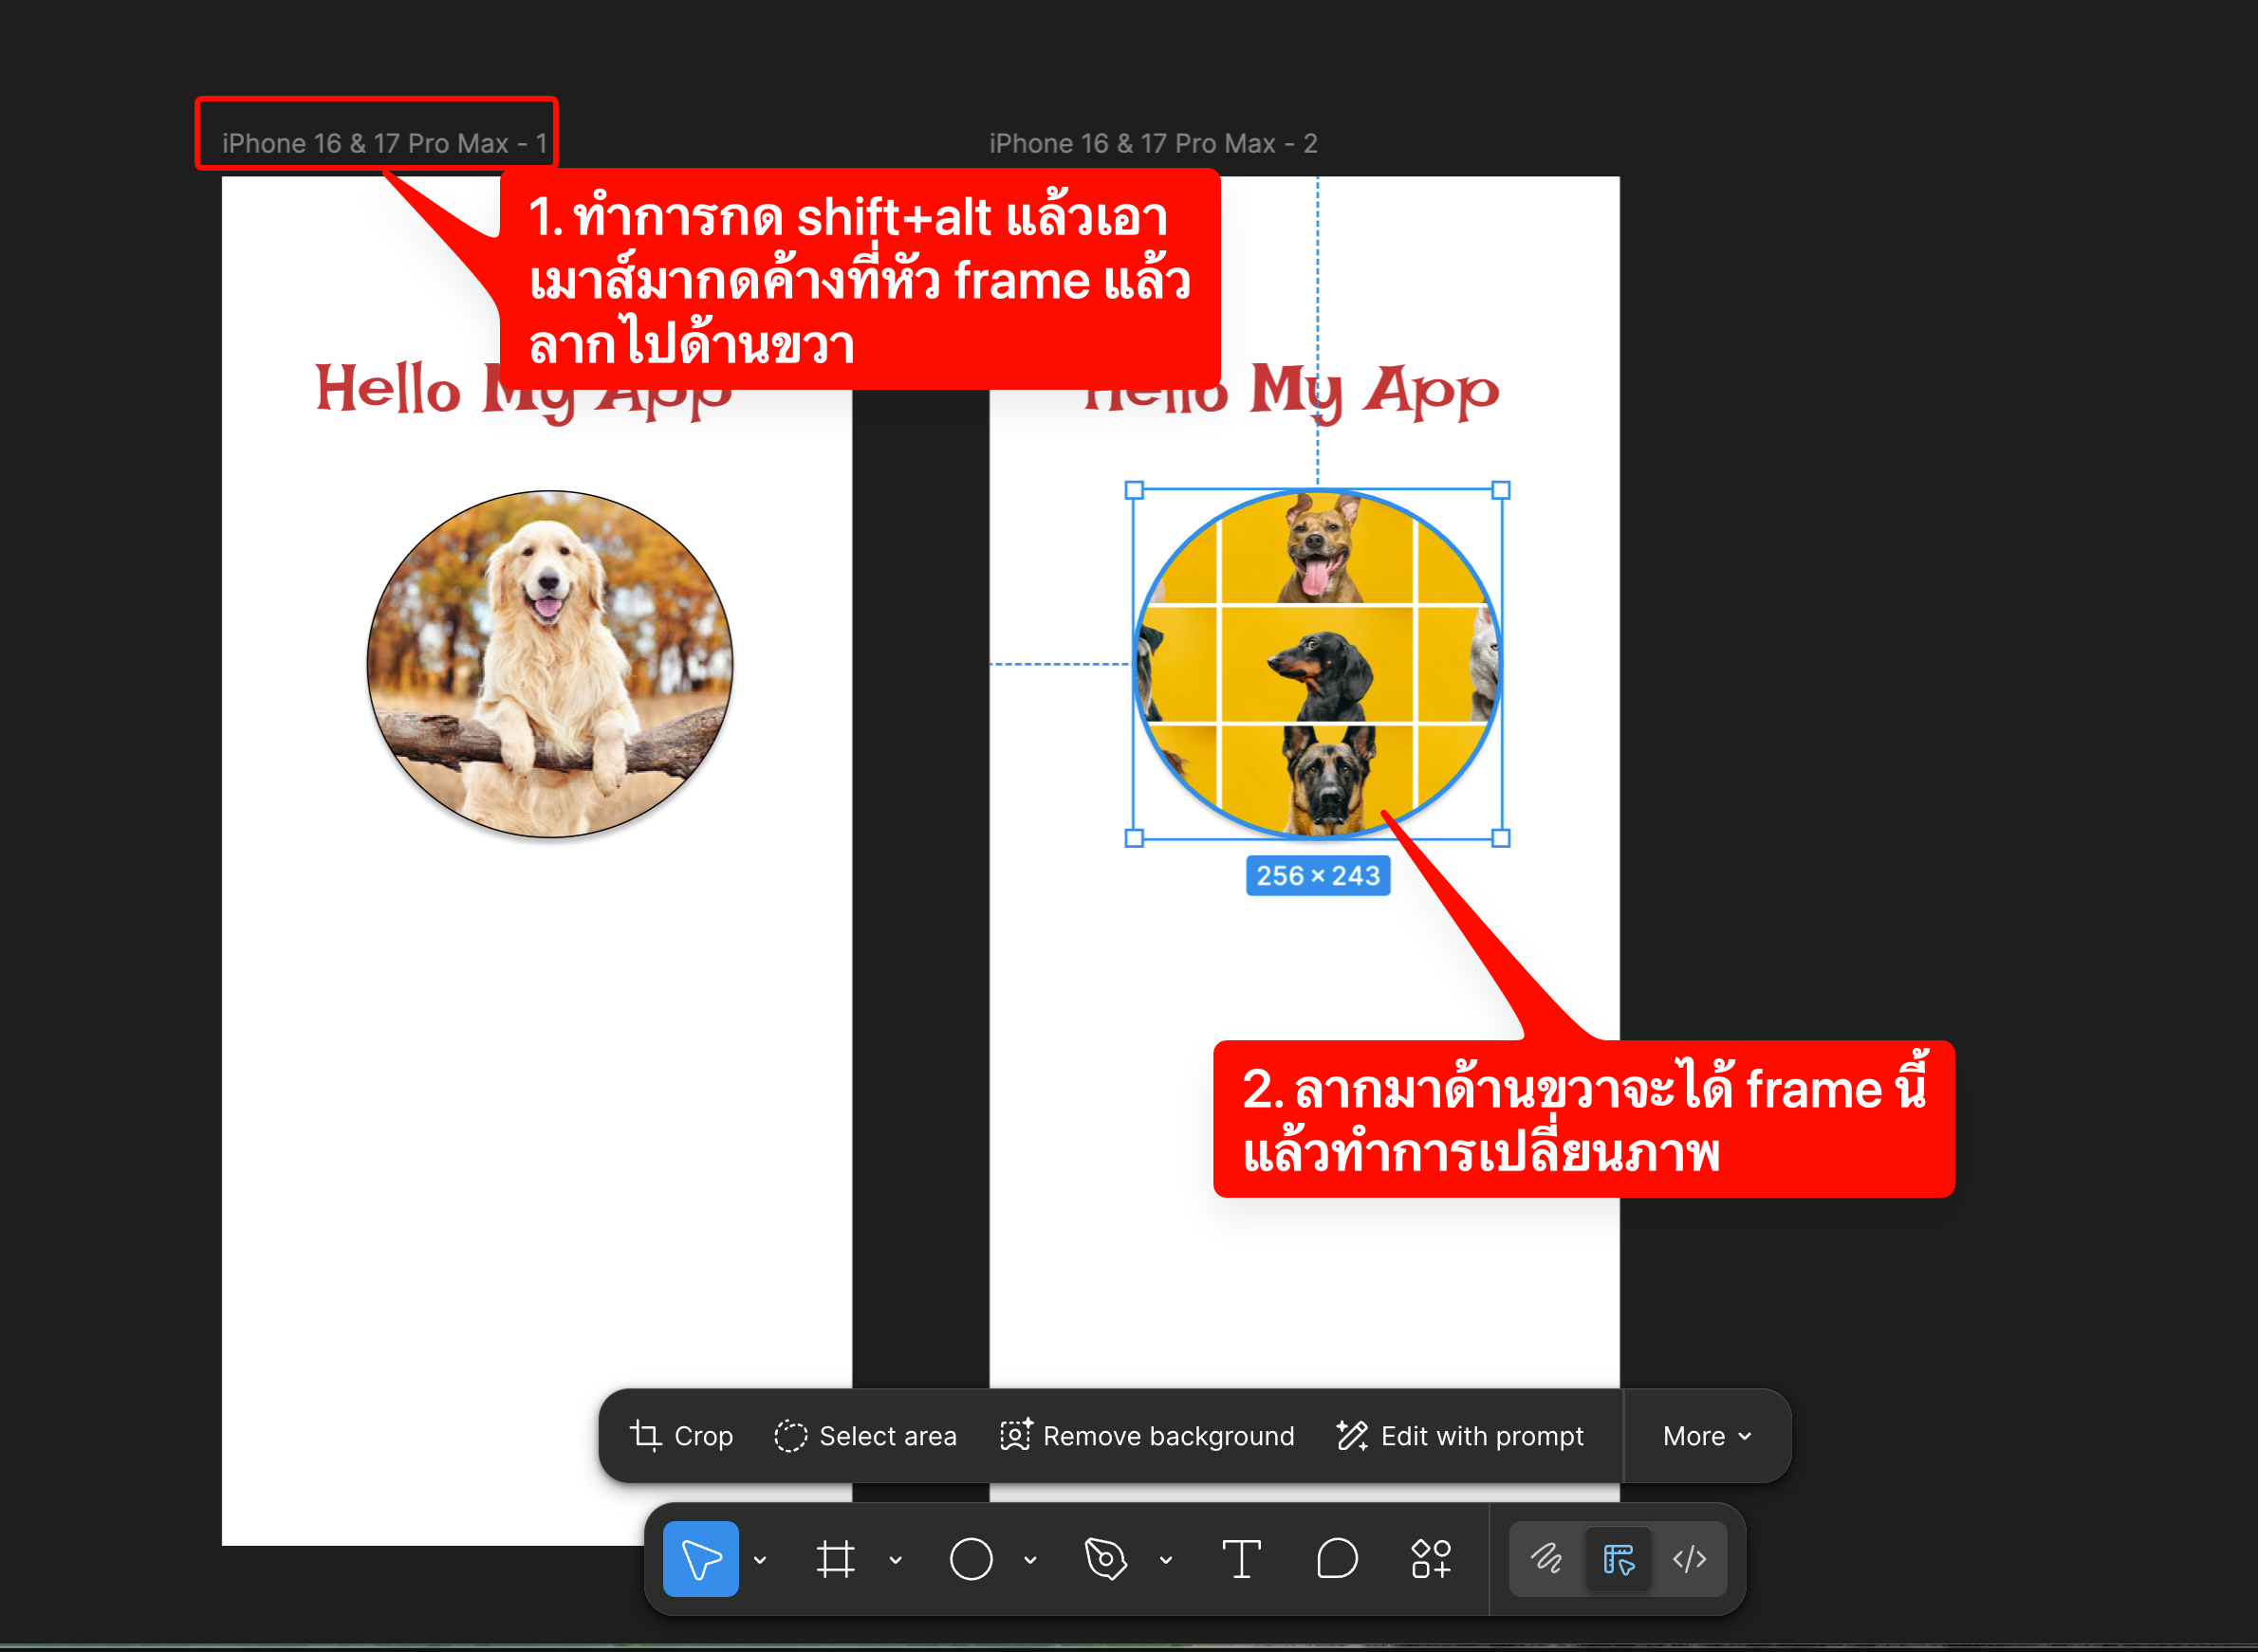This screenshot has height=1652, width=2258.
Task: Select the golden retriever circular image
Action: 549,663
